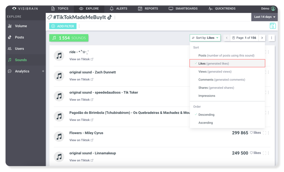The image size is (284, 172).
Task: Open the Last 14 days date dropdown
Action: point(264,17)
